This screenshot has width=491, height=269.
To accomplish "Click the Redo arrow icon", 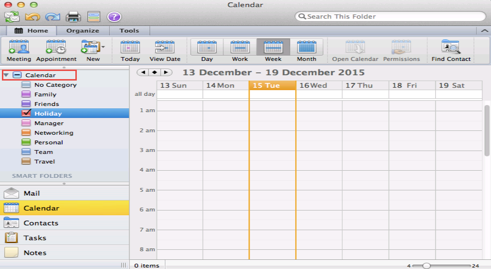I will [x=53, y=17].
